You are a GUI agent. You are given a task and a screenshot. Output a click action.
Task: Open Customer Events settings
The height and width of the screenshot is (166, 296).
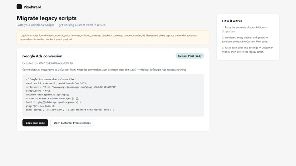click(x=72, y=123)
